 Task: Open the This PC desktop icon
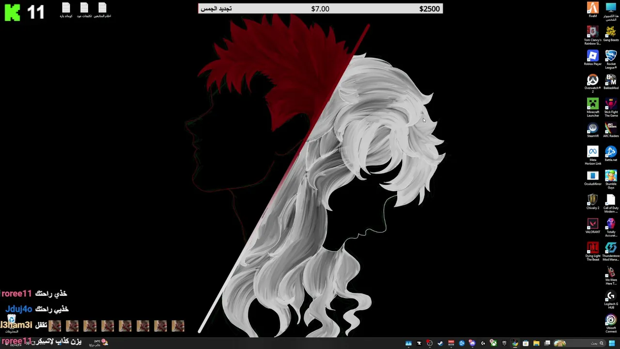click(611, 11)
